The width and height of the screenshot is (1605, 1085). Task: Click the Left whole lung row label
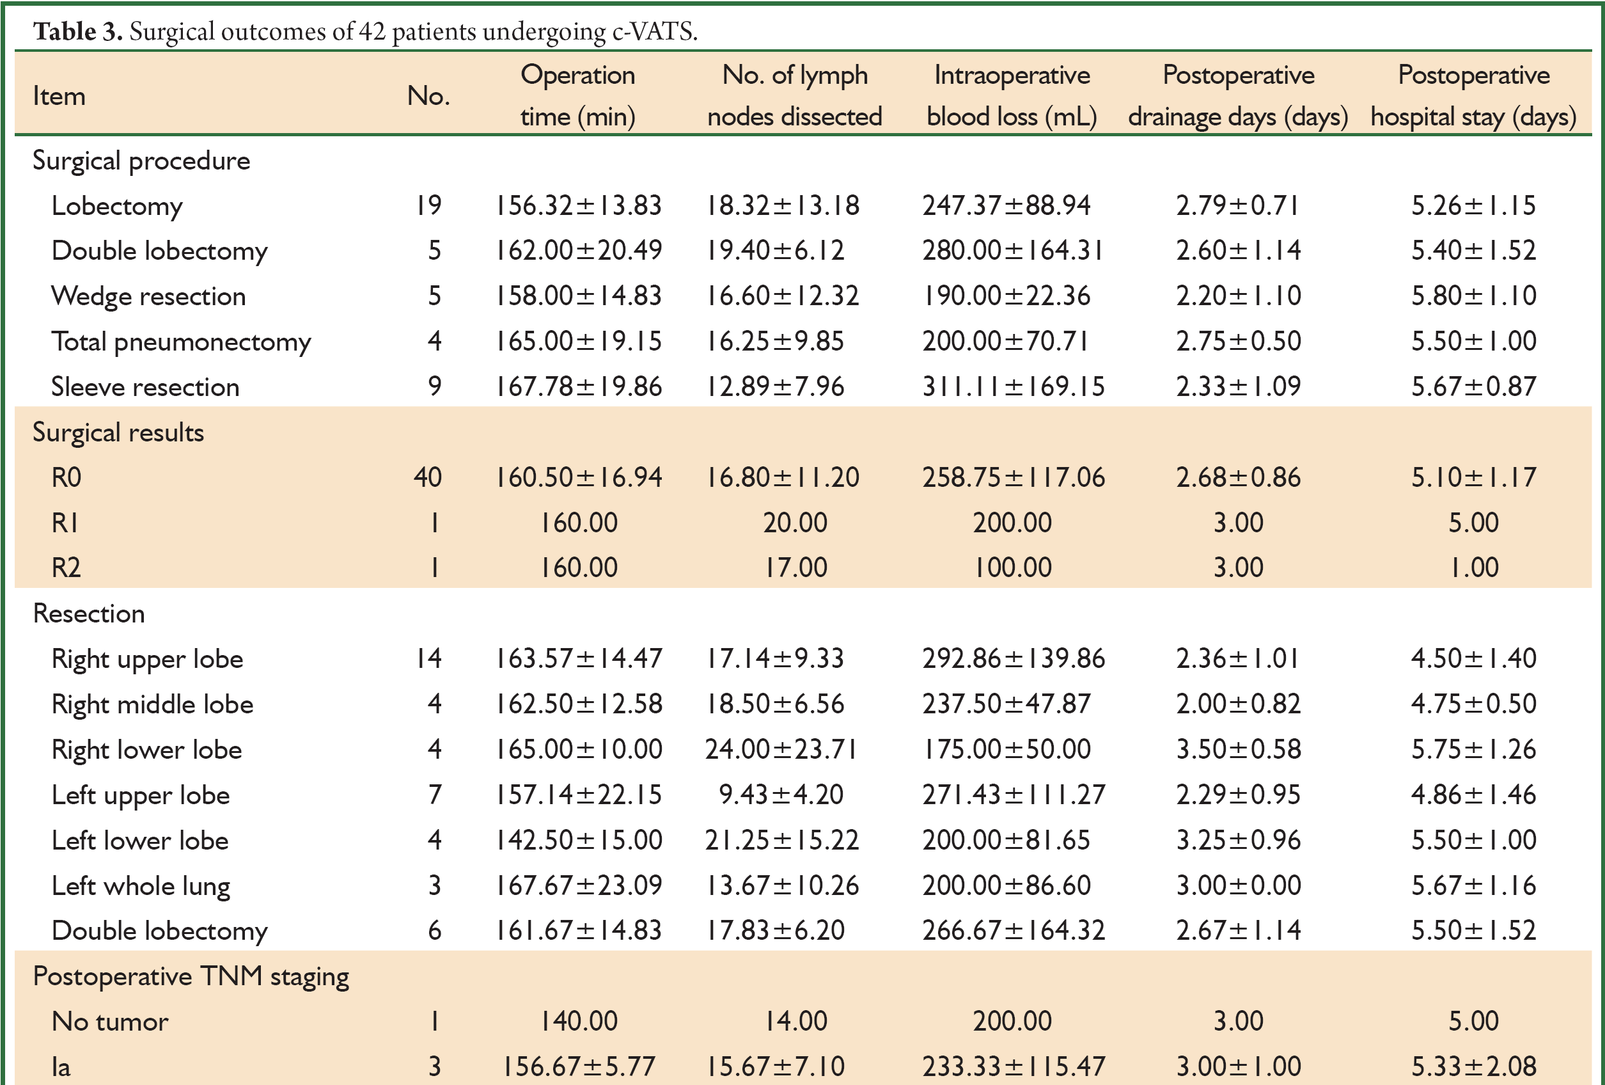coord(141,886)
